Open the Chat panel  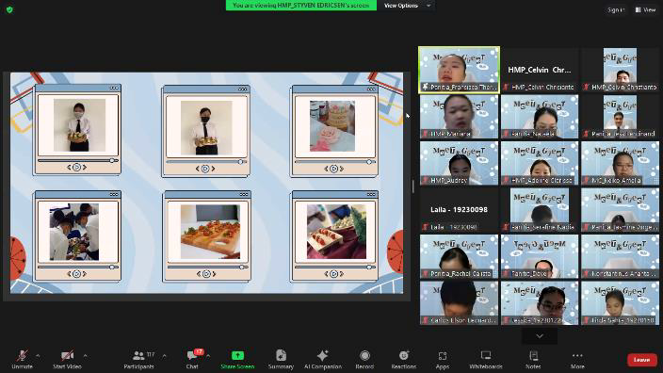click(192, 360)
